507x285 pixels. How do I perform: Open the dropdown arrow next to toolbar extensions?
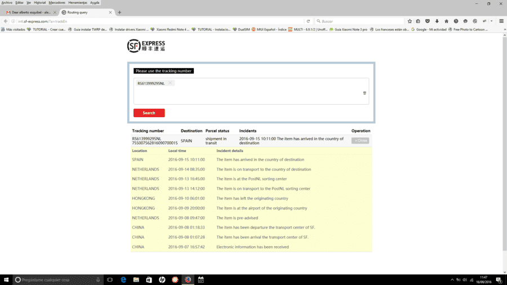coord(491,21)
